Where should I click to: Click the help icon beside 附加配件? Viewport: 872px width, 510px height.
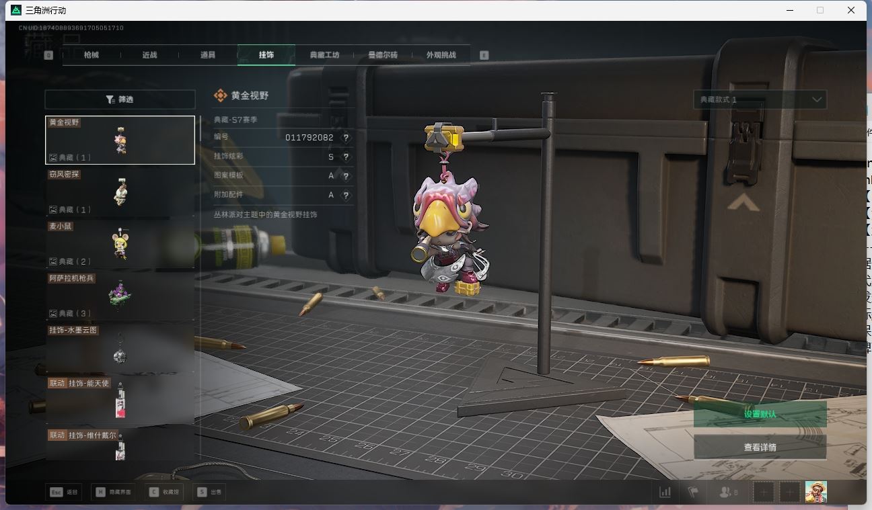coord(346,196)
